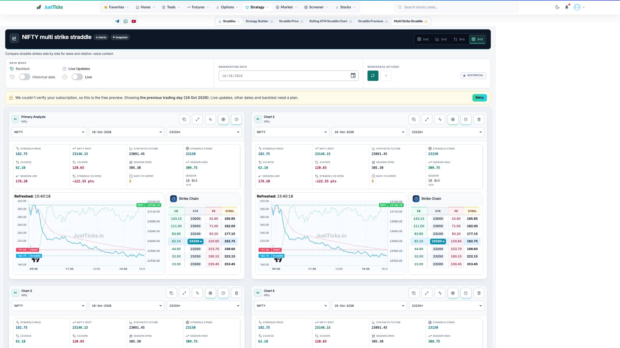Enable the Historical data toggle

25,77
